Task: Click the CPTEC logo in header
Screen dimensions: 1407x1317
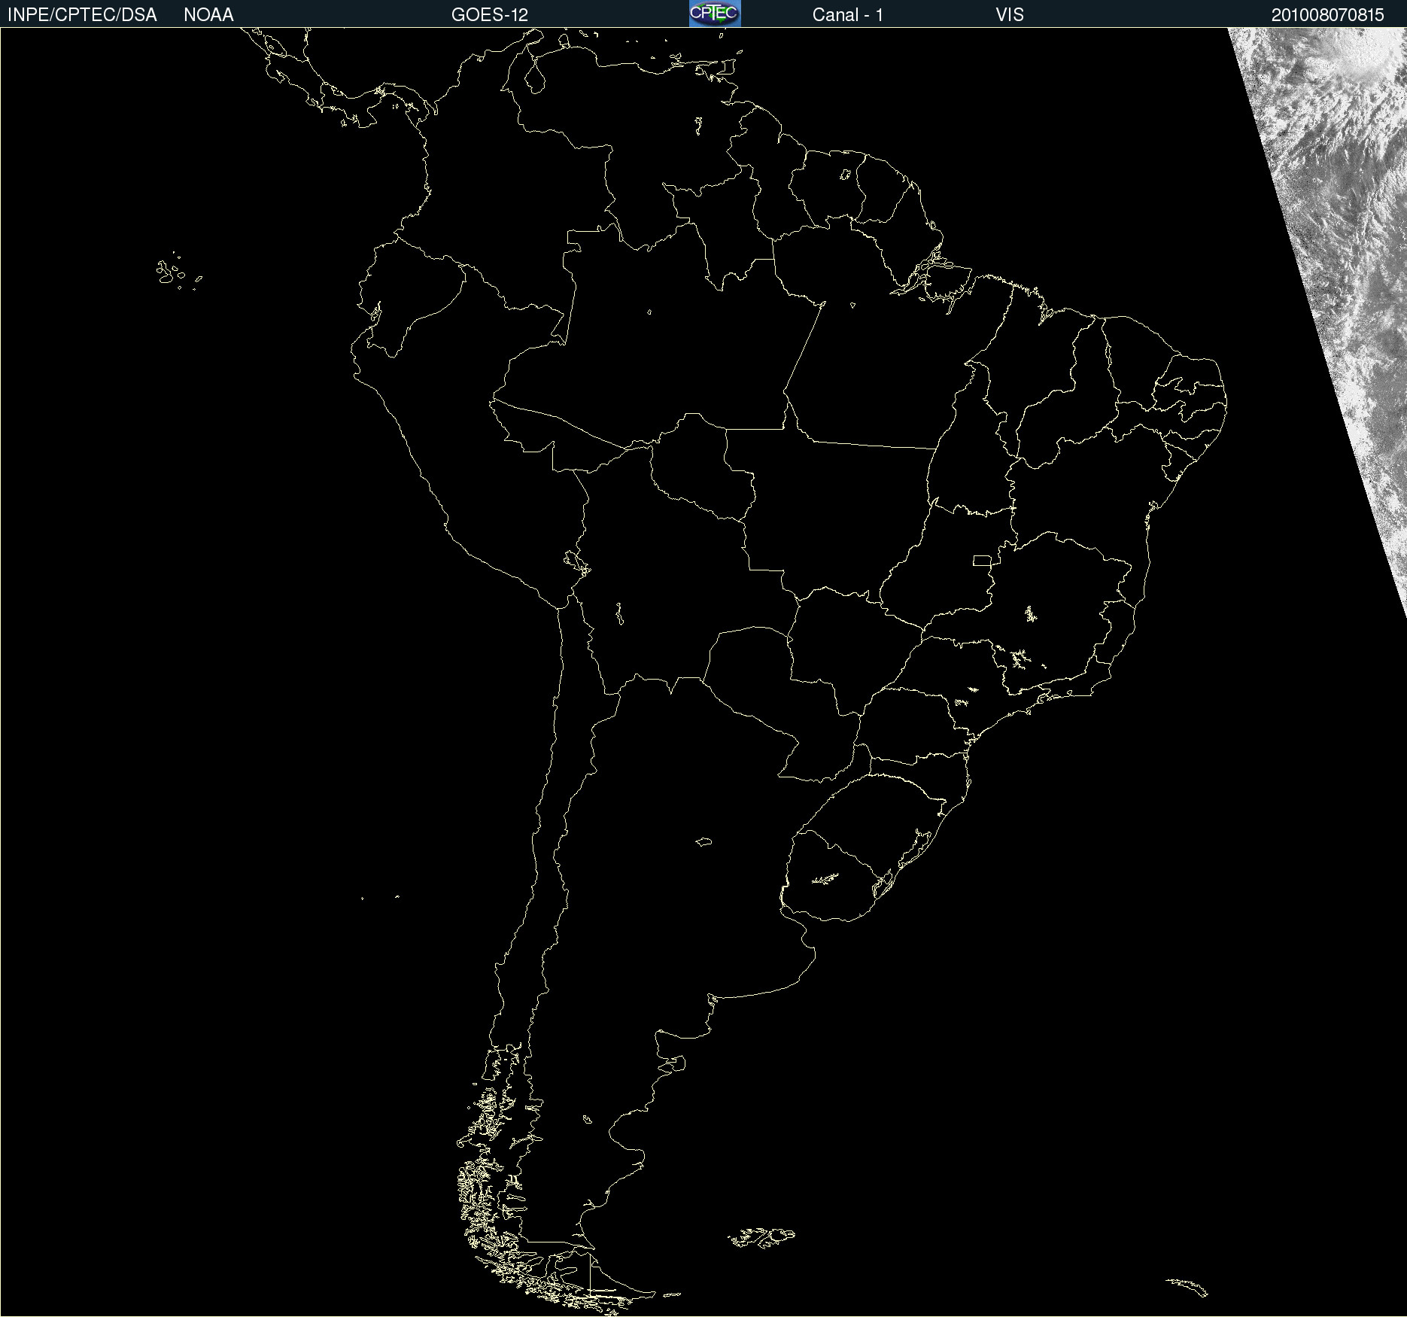Action: click(715, 14)
